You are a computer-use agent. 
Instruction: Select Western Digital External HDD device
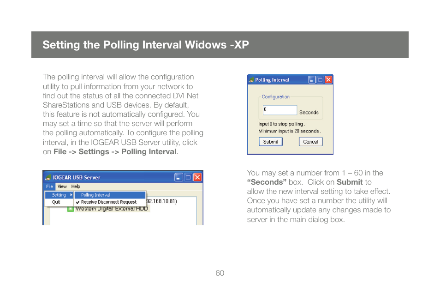point(112,209)
